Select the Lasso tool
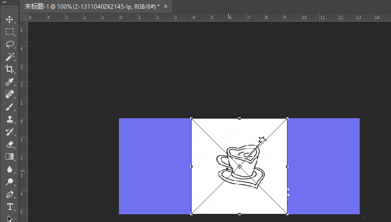Image resolution: width=391 pixels, height=222 pixels. (x=10, y=44)
